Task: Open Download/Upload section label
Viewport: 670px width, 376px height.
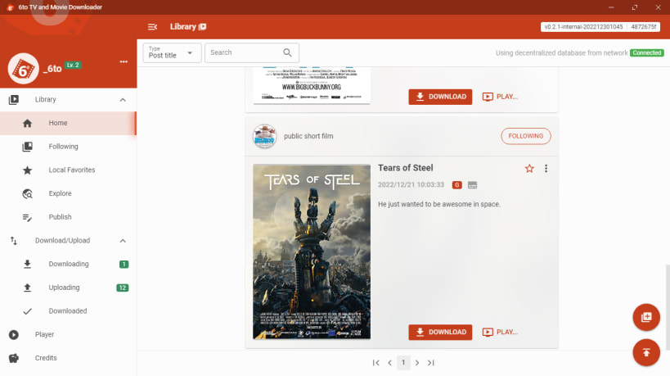Action: pos(62,241)
